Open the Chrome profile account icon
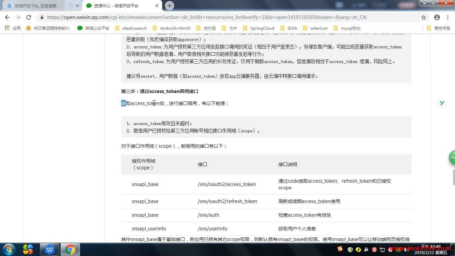This screenshot has width=455, height=256. tap(437, 17)
